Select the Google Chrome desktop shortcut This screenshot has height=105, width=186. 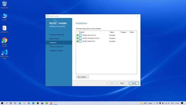[5, 42]
